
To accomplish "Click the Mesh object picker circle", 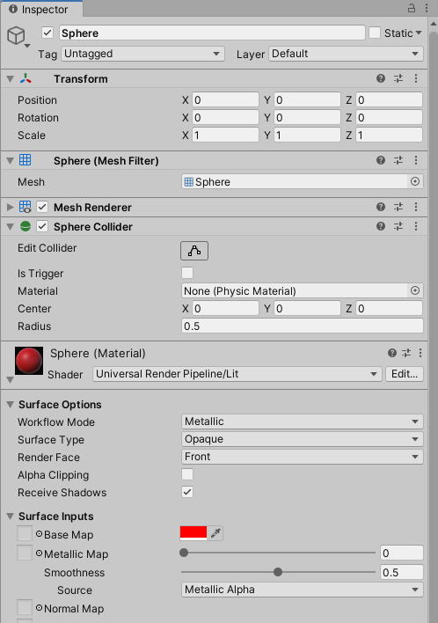I will point(415,181).
